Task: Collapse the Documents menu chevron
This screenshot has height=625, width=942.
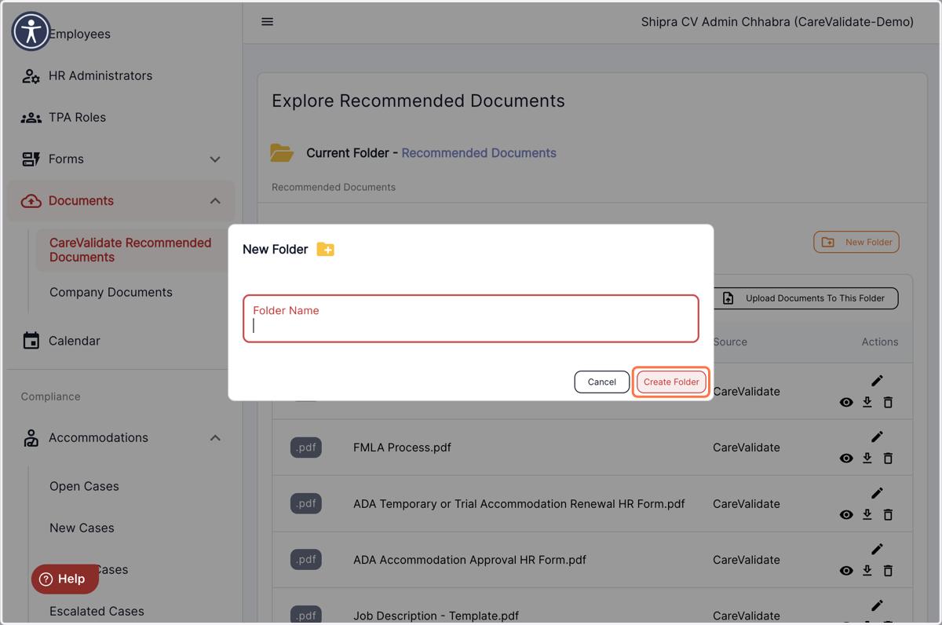Action: (x=215, y=201)
